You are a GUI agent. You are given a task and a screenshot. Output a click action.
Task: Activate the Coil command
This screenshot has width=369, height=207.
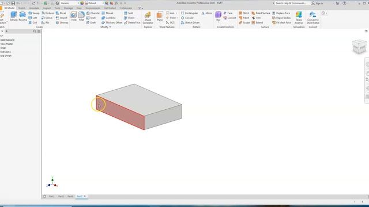(33, 22)
